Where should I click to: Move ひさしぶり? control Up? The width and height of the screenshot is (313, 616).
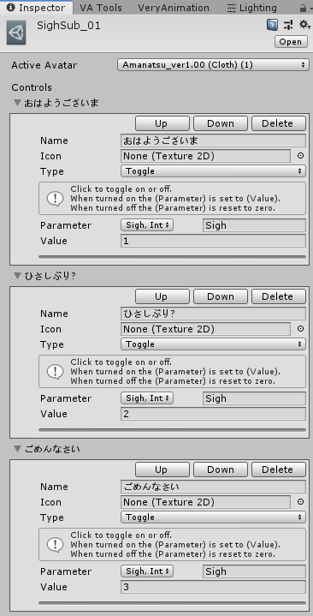(x=162, y=296)
